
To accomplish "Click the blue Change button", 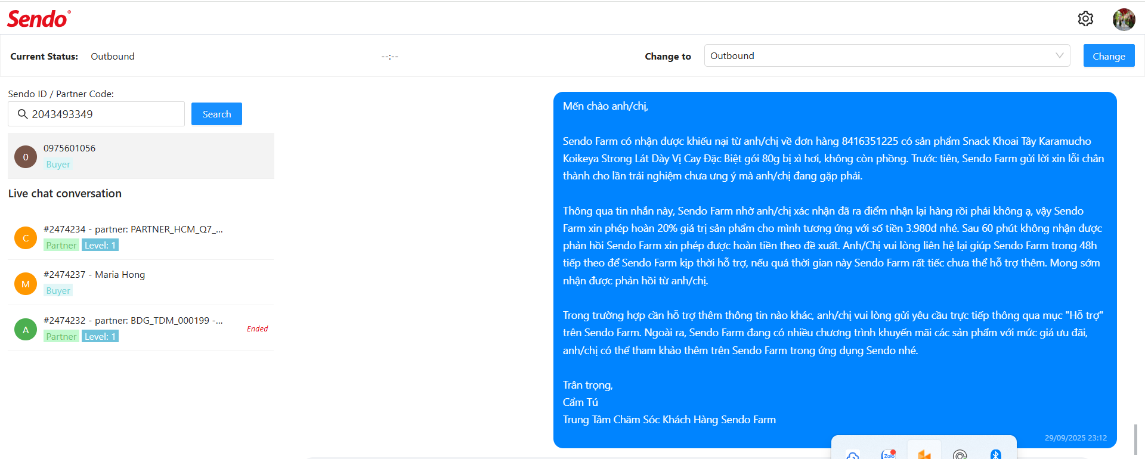I will (x=1109, y=56).
